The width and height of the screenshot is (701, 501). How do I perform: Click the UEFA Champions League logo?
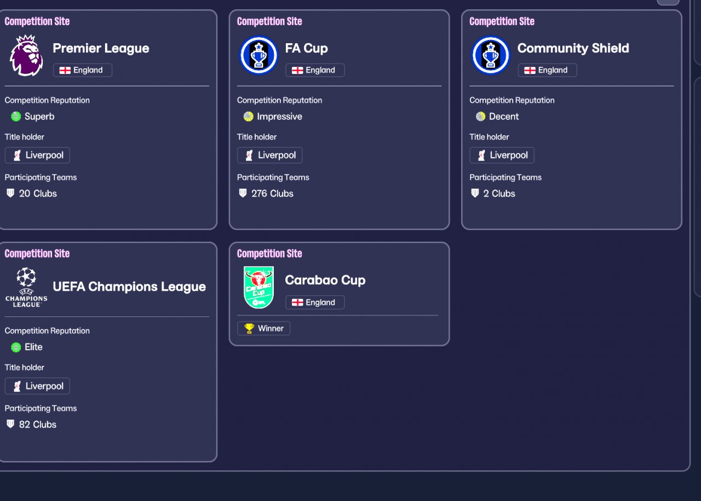coord(26,287)
